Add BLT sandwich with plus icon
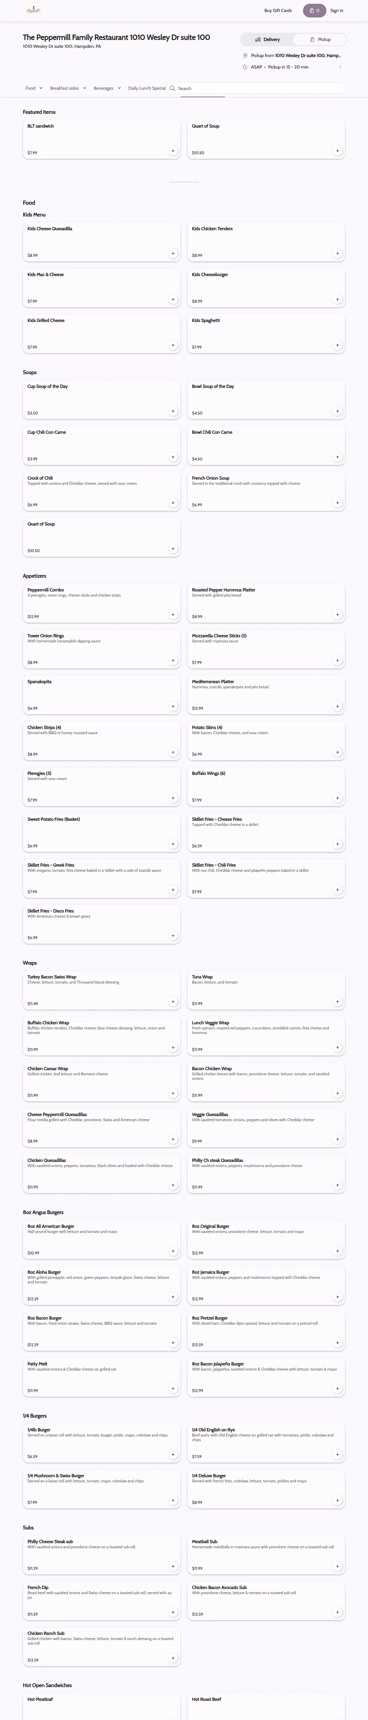368x1720 pixels. tap(173, 151)
